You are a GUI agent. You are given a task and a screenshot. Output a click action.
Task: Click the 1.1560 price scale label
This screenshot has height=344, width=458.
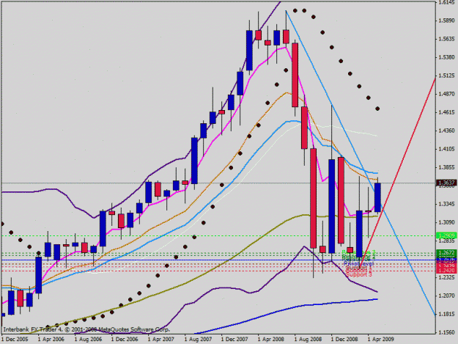(446, 332)
